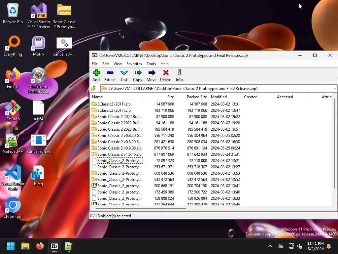The image size is (338, 254).
Task: Open the Firefox taskbar icon
Action: click(x=40, y=246)
